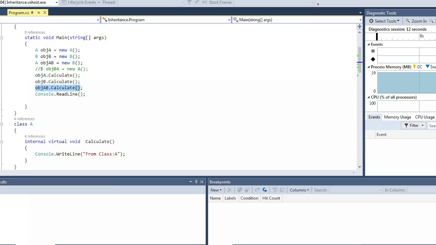The height and width of the screenshot is (245, 436).
Task: Click Enable/disable all breakpoints icon
Action: (x=247, y=190)
